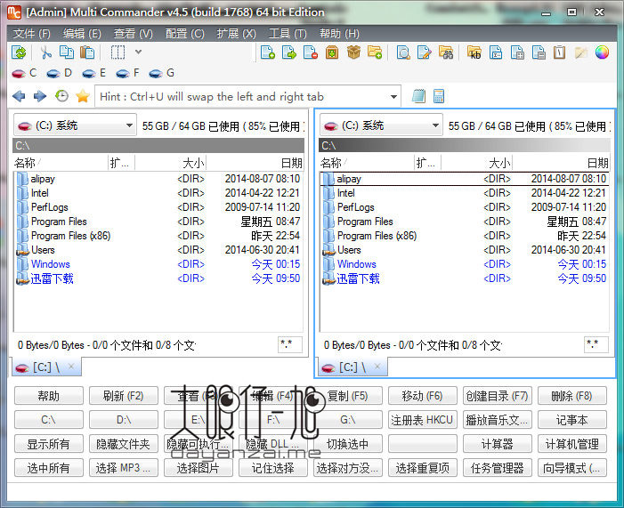Click the blue back arrow
Screen dimensions: 624x508
click(x=19, y=96)
